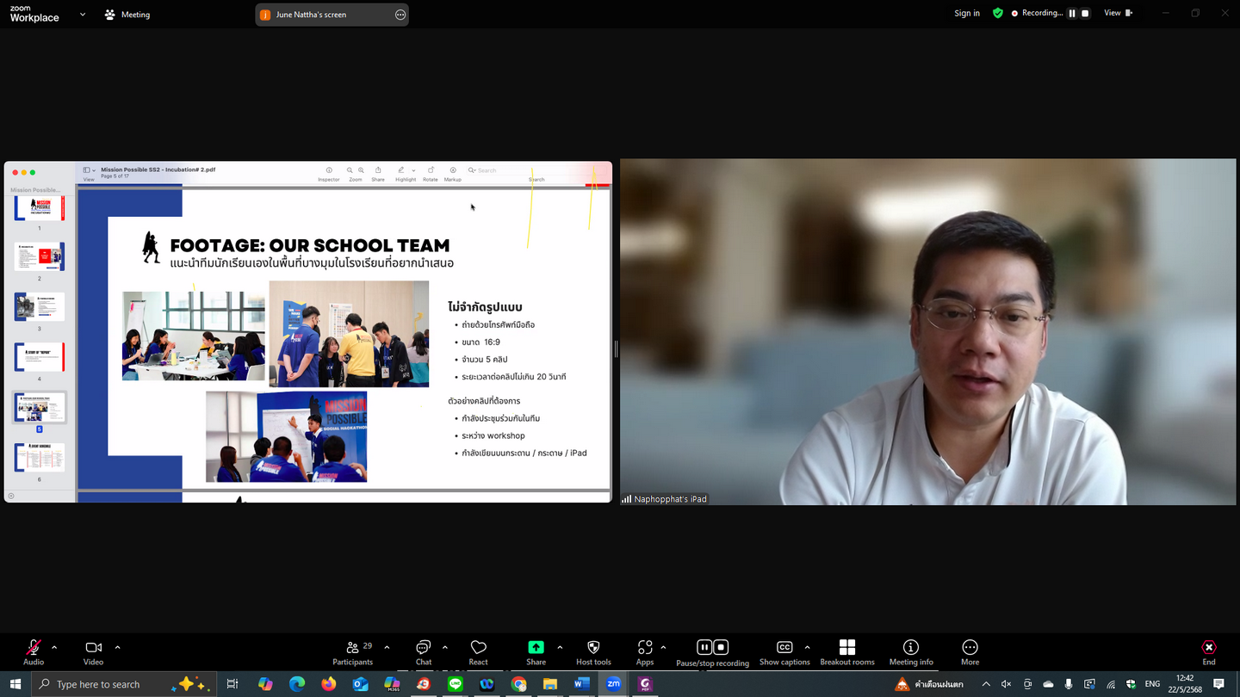The width and height of the screenshot is (1240, 697).
Task: Unmute the microphone with Audio button
Action: tap(34, 651)
